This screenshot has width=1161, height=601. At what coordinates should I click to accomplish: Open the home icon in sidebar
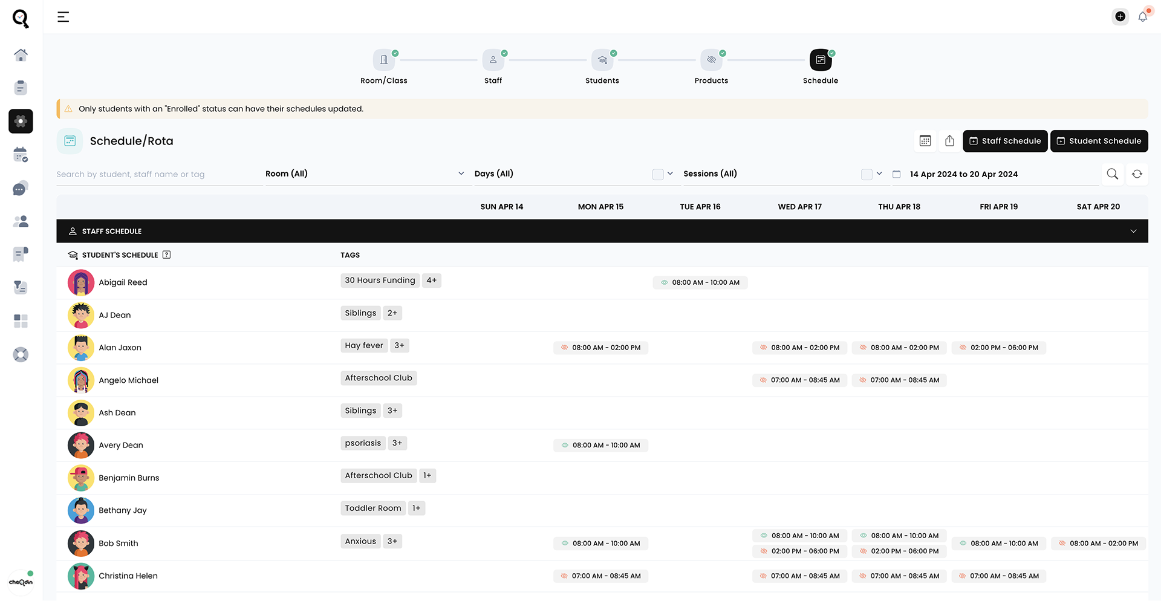click(21, 55)
